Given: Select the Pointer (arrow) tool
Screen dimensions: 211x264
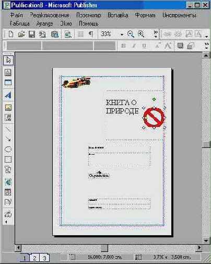Looking at the screenshot, I should click(8, 61).
